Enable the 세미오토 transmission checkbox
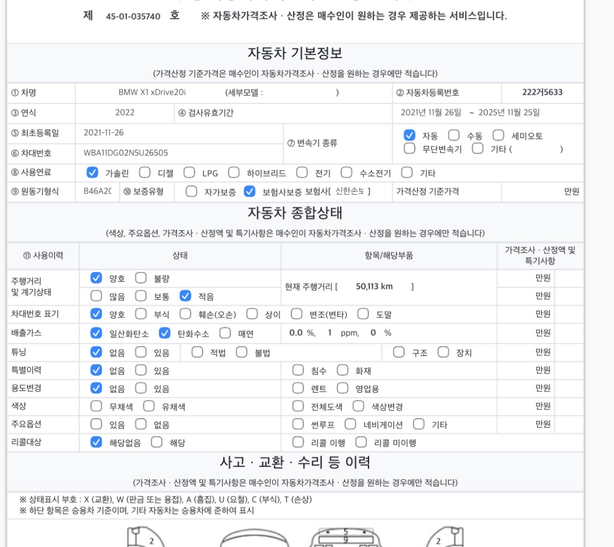 tap(498, 136)
